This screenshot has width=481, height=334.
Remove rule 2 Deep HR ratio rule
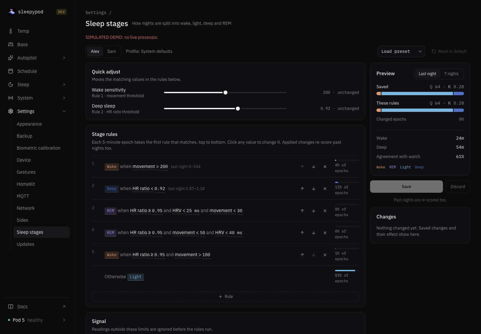(325, 189)
